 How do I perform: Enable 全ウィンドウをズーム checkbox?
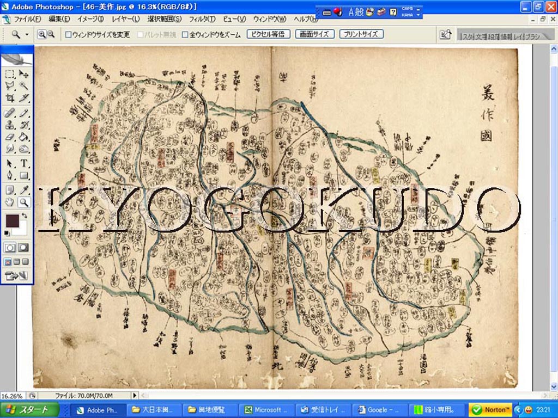tap(185, 35)
